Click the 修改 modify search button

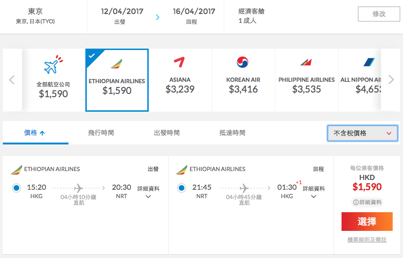(379, 14)
